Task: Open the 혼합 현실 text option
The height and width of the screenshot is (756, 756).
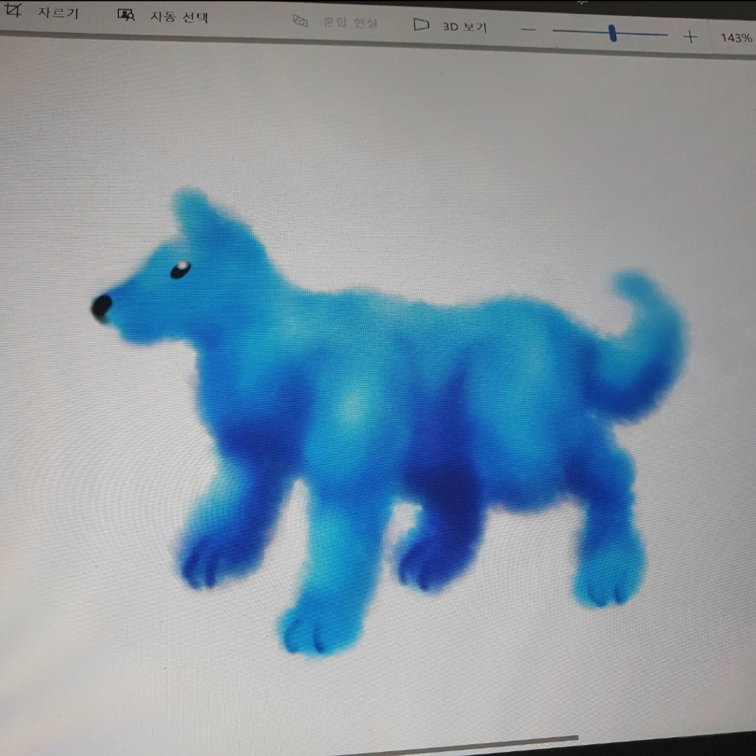Action: click(x=350, y=22)
